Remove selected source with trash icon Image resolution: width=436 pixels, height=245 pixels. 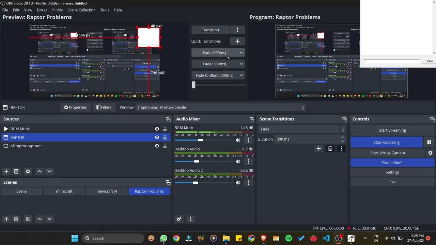coord(16,171)
